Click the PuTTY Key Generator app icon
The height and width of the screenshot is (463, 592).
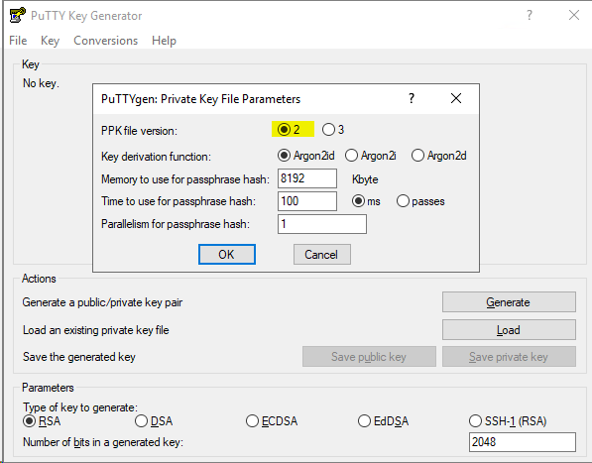pyautogui.click(x=17, y=15)
